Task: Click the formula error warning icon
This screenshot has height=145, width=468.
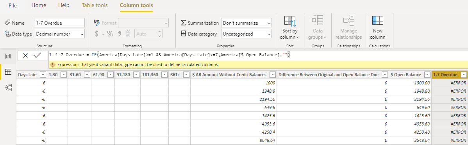Action: pyautogui.click(x=52, y=64)
